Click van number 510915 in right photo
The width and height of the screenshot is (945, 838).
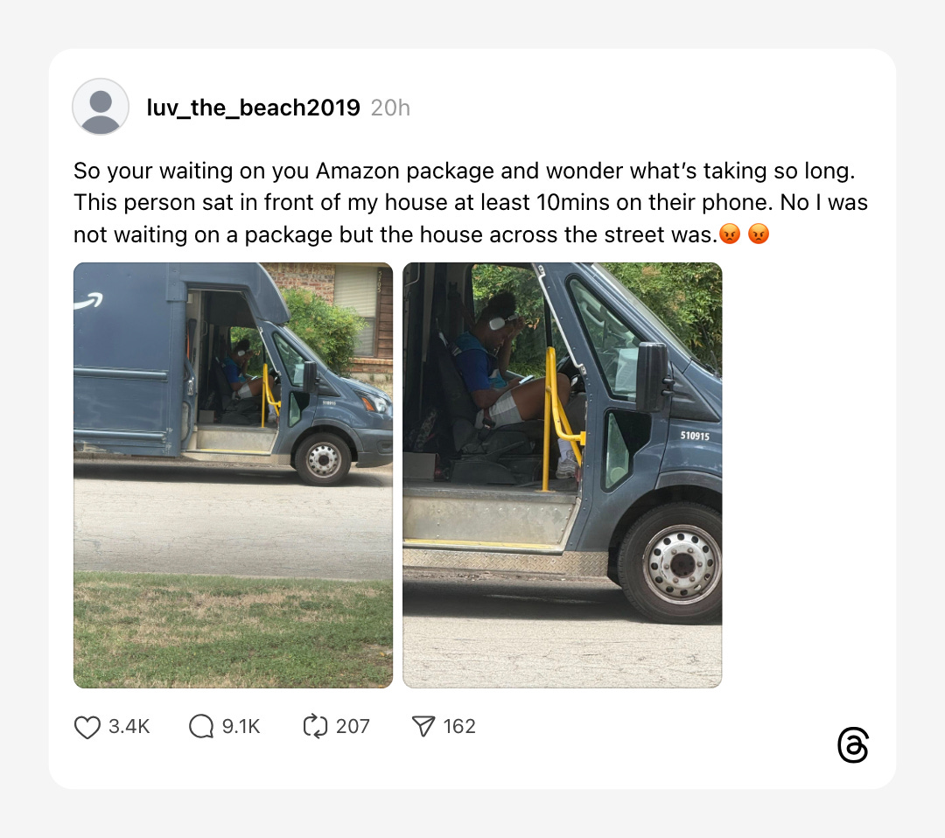(x=695, y=436)
